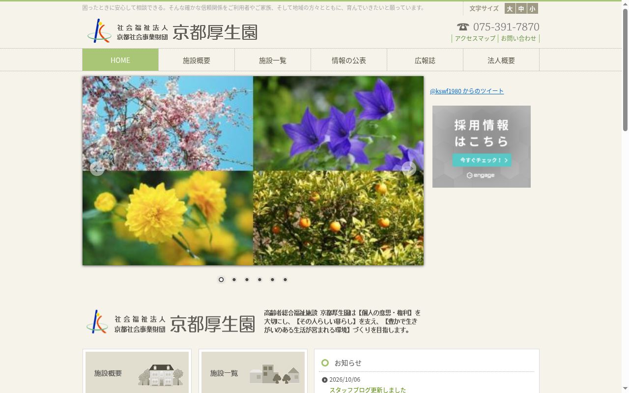
Task: Click the 採用情報はこちら banner heading
Action: [482, 133]
